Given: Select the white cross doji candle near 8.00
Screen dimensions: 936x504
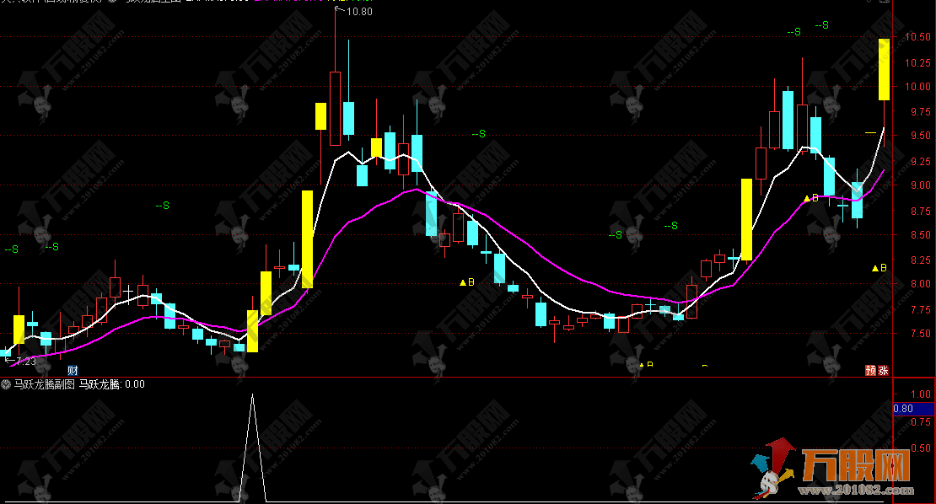Looking at the screenshot, I should tap(128, 292).
